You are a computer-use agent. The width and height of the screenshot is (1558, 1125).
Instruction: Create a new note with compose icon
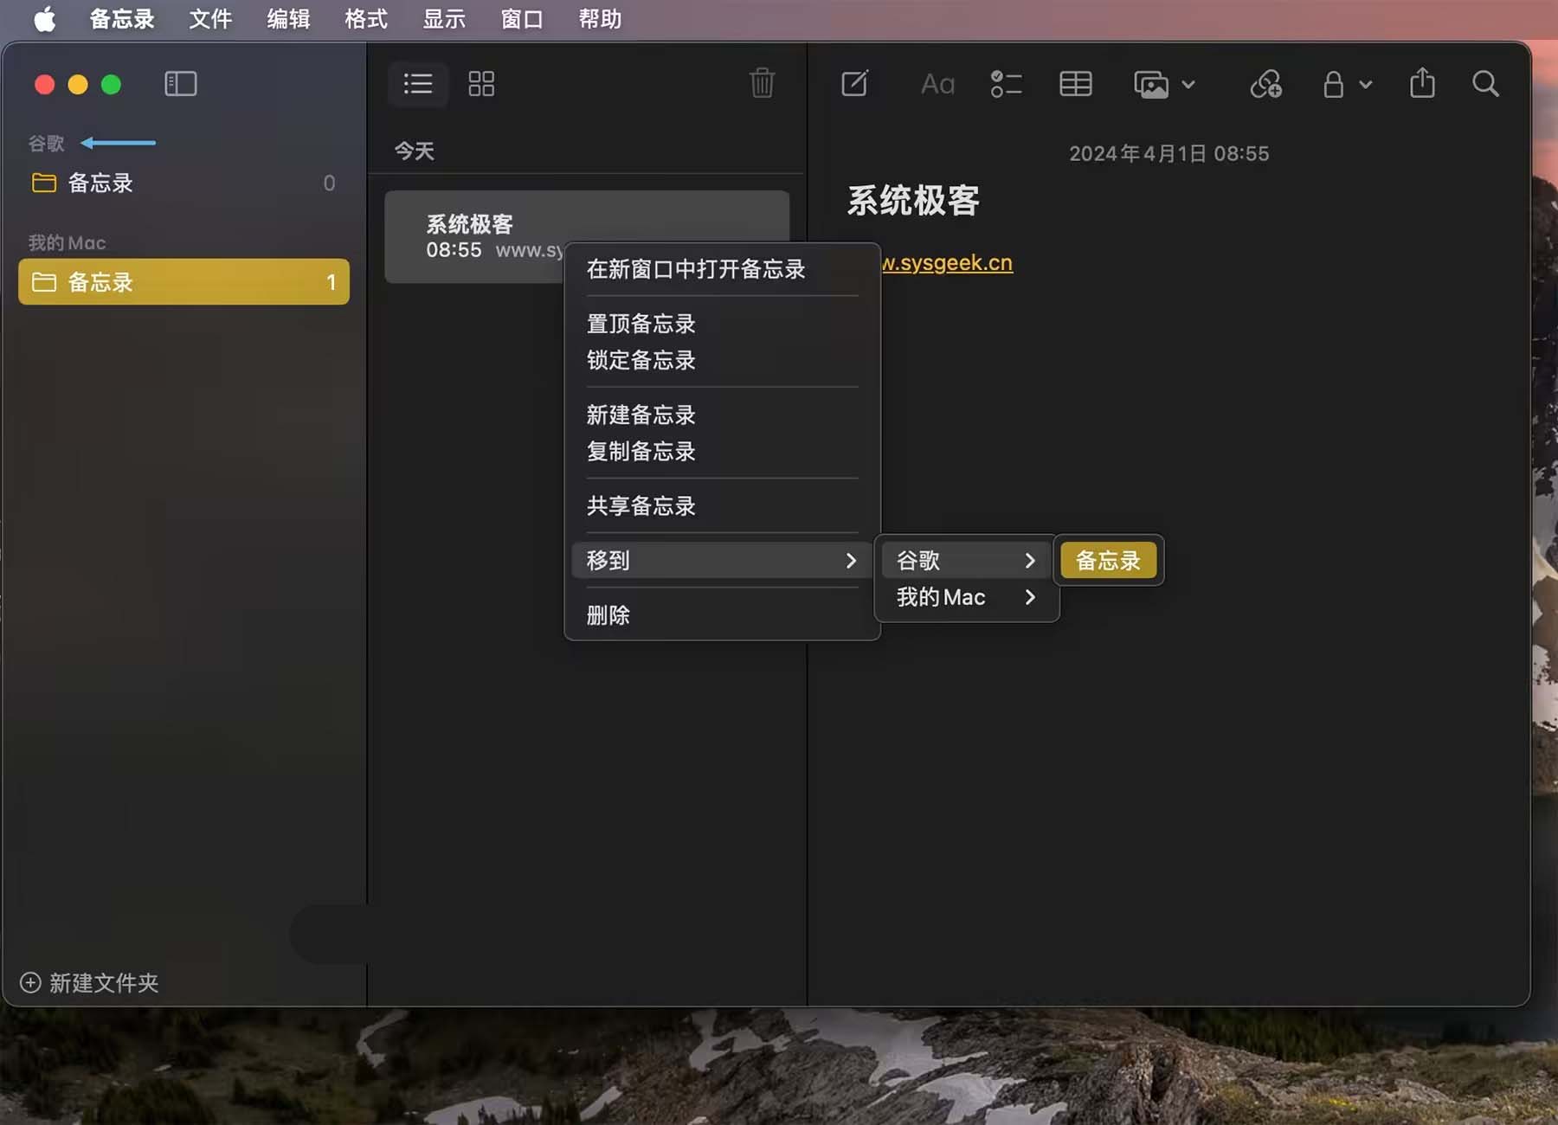[x=854, y=84]
